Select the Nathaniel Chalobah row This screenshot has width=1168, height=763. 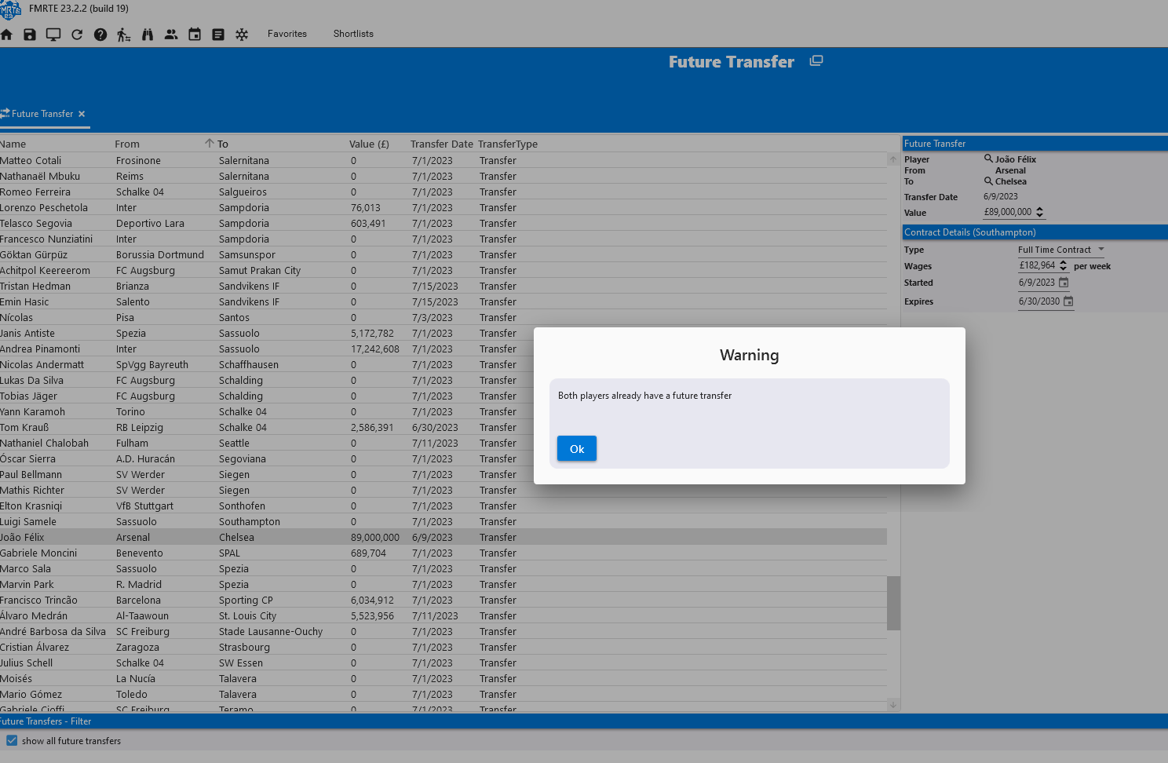[443, 443]
